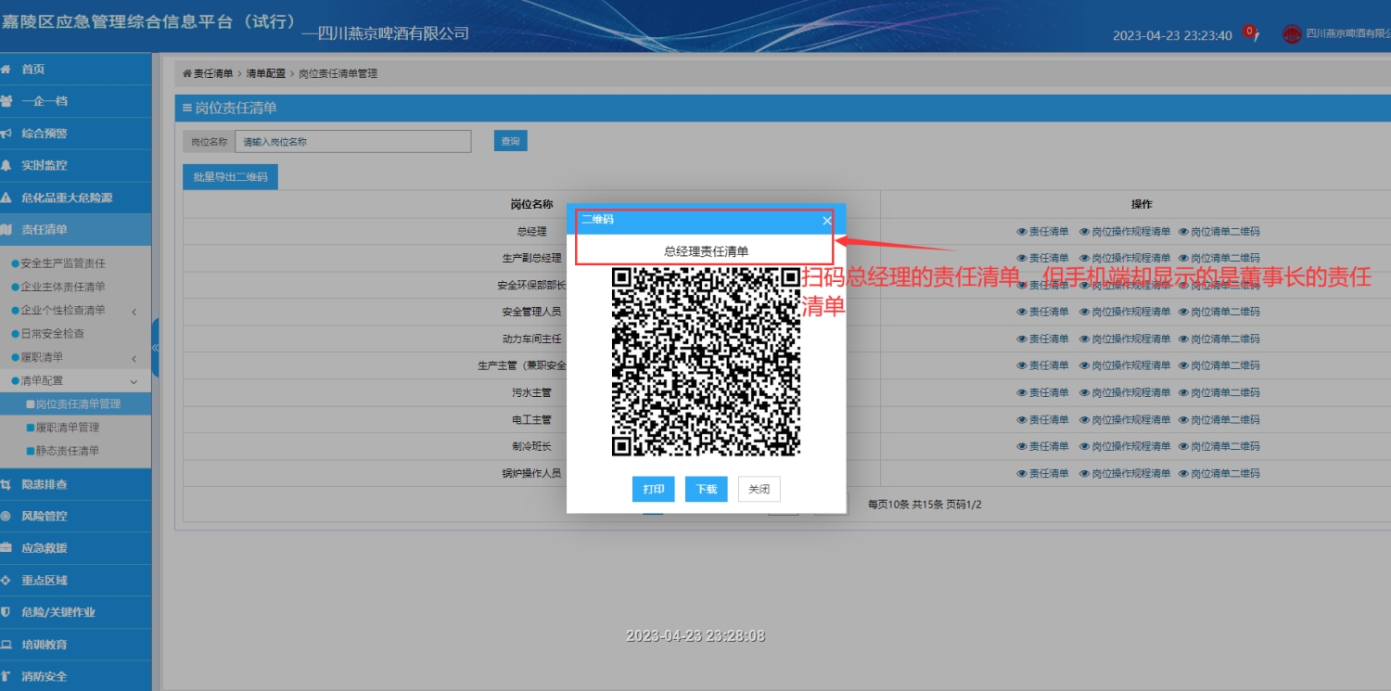Click the 每页10条 共15条 pagination info

[925, 505]
